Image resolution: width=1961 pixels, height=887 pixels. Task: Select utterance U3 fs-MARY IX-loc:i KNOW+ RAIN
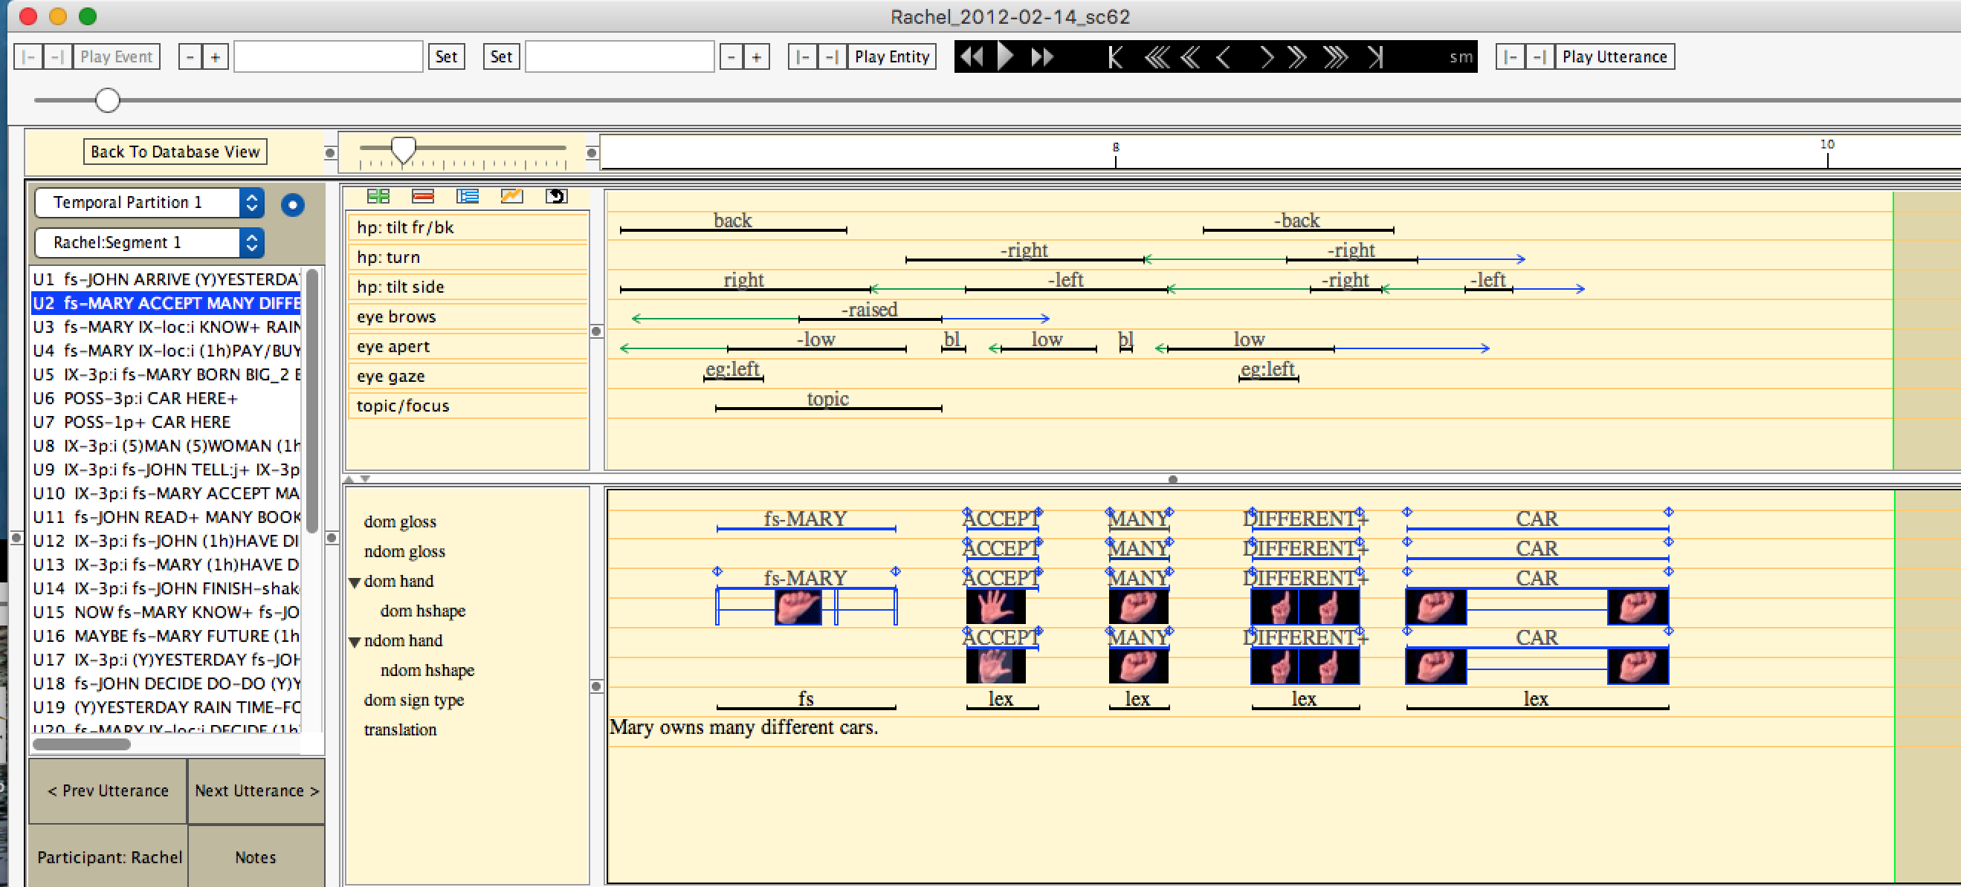pos(166,327)
